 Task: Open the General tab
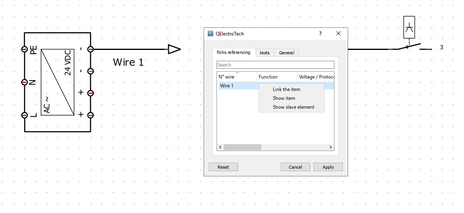coord(287,53)
